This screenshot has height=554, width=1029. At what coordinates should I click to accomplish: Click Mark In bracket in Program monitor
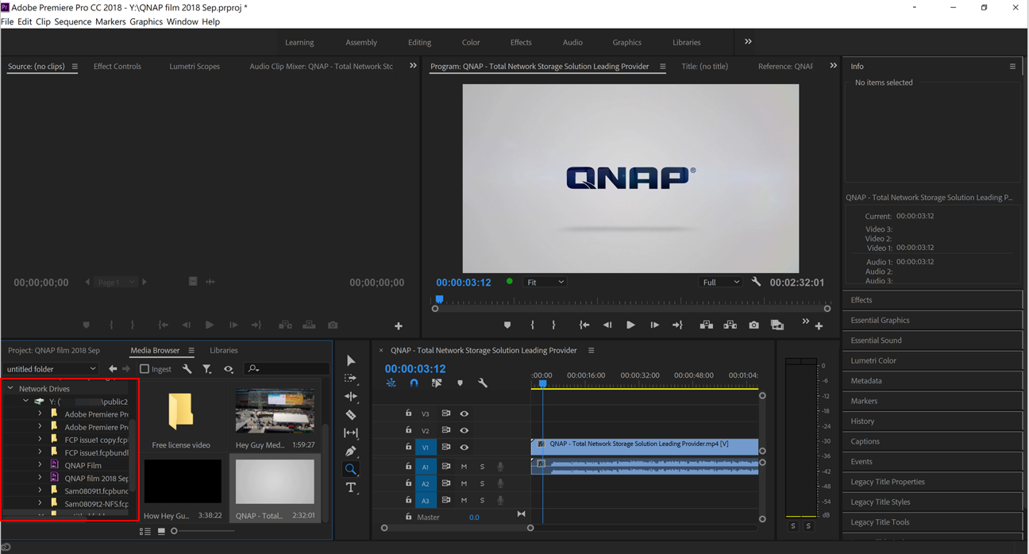pos(533,325)
